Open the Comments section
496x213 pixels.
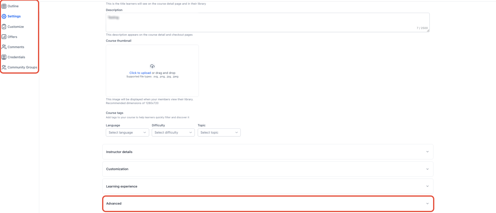(x=16, y=47)
